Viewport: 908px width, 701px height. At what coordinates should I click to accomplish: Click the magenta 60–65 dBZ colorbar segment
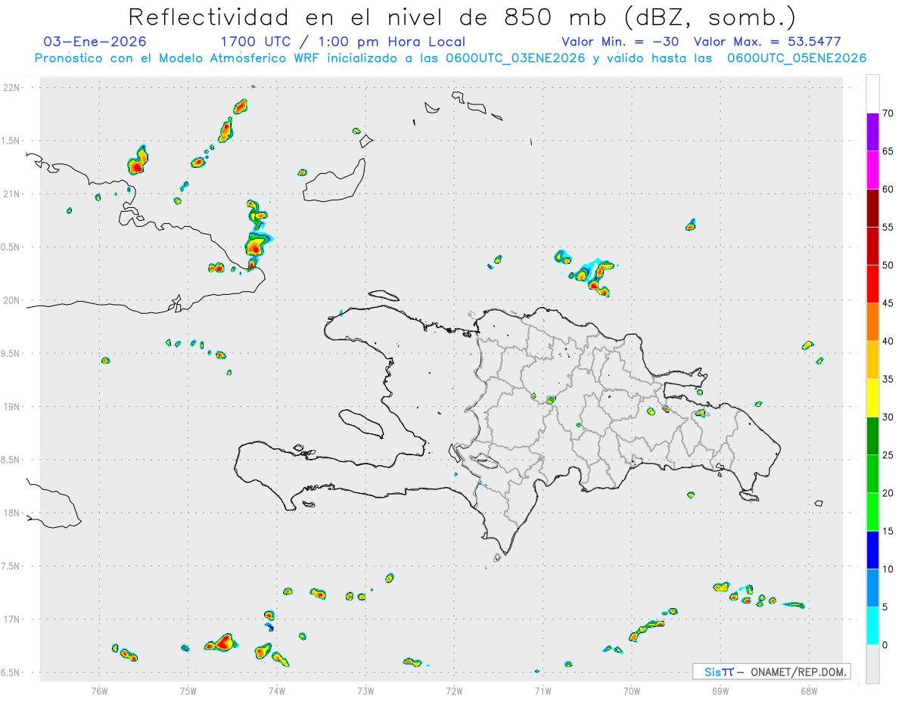pos(872,170)
